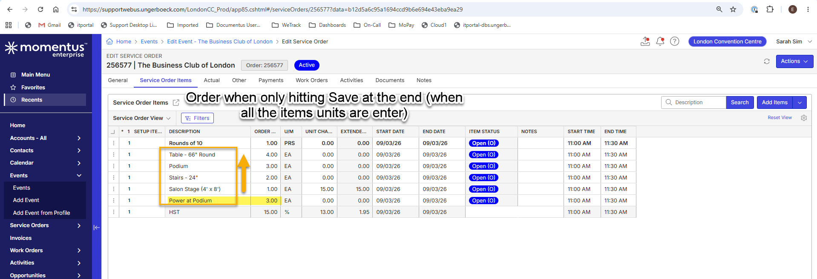This screenshot has width=817, height=279.
Task: Open row menu for Podium row
Action: (114, 166)
